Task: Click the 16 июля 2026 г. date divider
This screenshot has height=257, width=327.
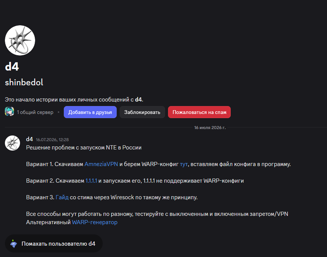Action: (x=210, y=128)
